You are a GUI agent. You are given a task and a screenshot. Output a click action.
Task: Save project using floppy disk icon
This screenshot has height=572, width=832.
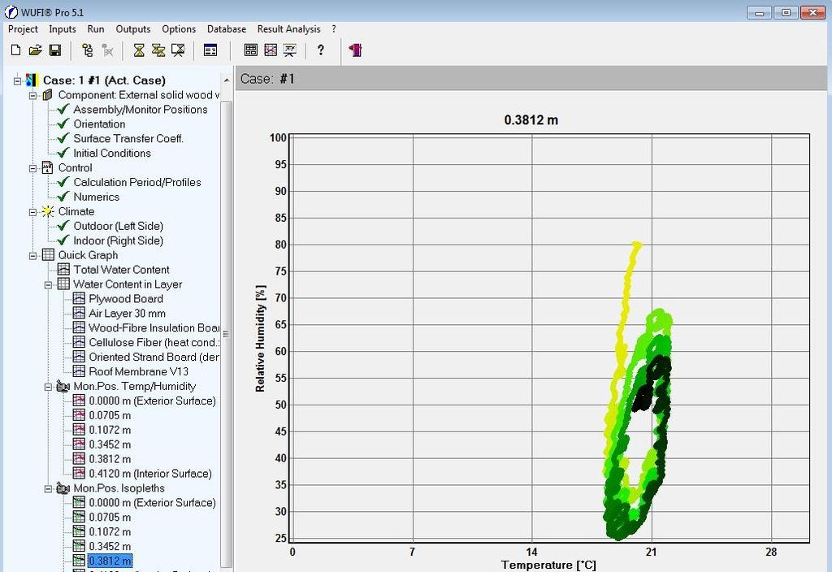[x=54, y=50]
